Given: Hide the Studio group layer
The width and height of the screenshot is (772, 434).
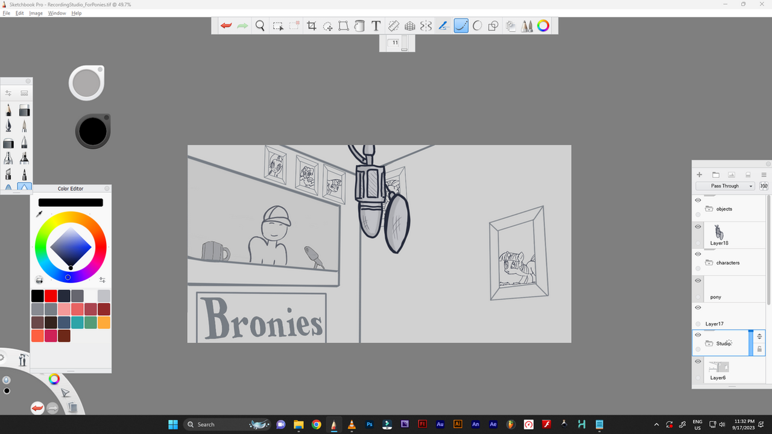Looking at the screenshot, I should coord(698,335).
